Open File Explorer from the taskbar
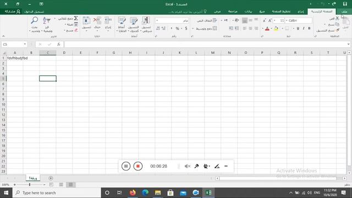The image size is (352, 198). pyautogui.click(x=158, y=193)
